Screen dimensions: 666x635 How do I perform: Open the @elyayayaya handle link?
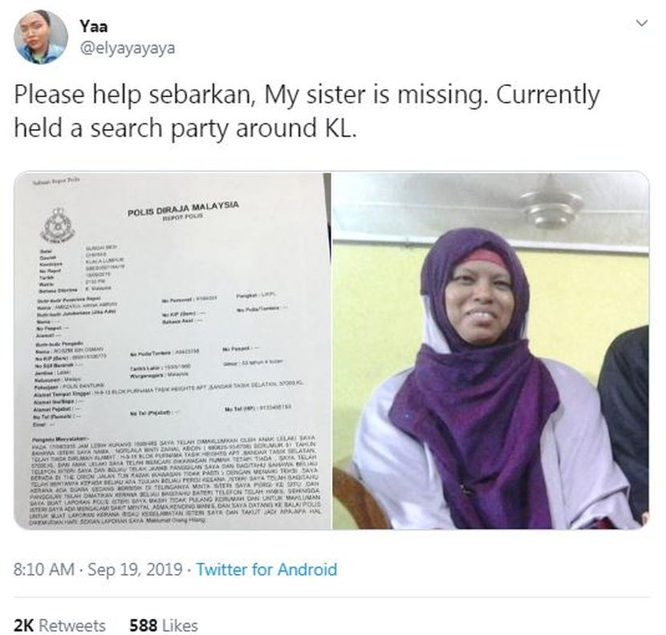click(x=127, y=48)
